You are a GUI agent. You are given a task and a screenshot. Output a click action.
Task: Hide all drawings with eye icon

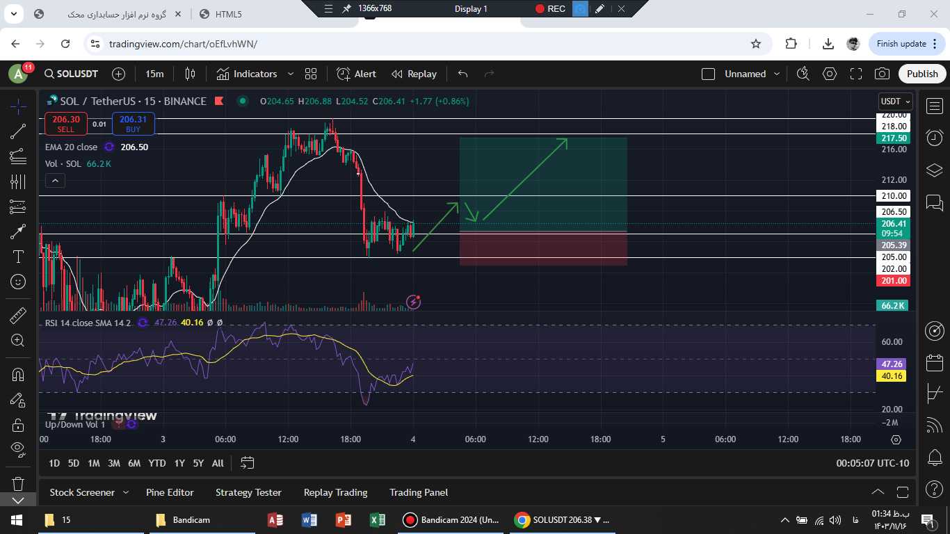coord(18,449)
